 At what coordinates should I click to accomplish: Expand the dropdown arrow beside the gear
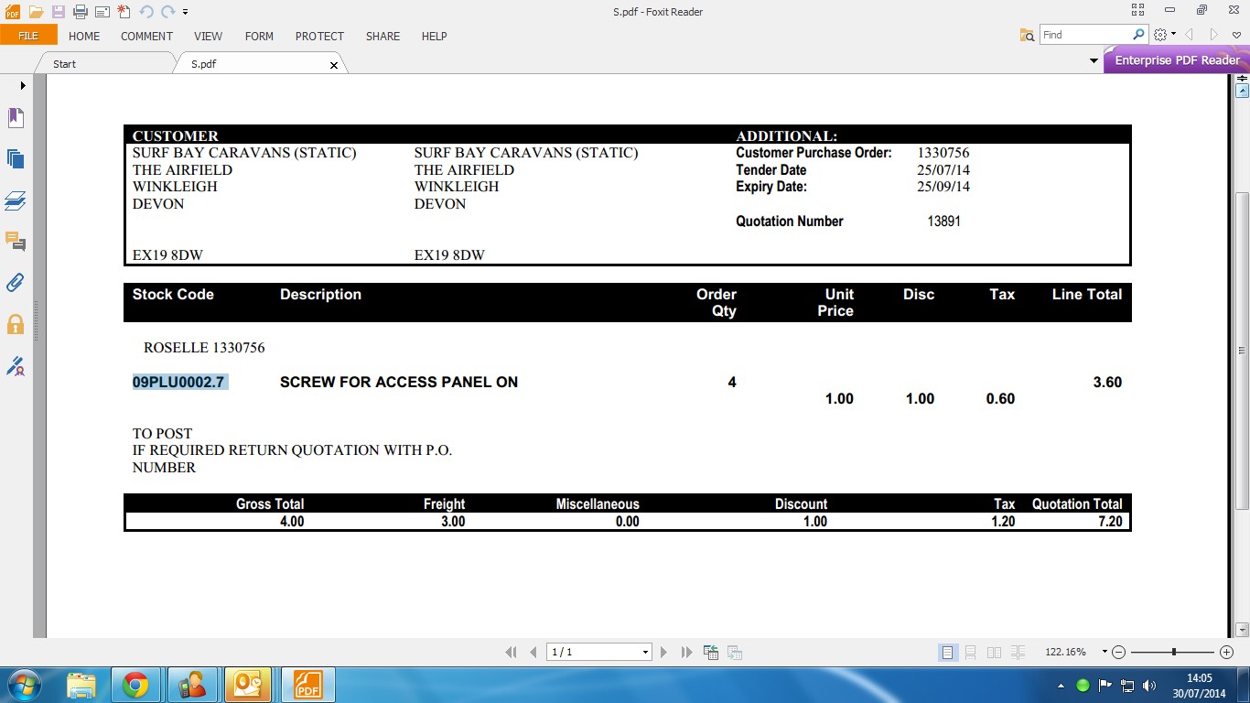(x=1174, y=35)
